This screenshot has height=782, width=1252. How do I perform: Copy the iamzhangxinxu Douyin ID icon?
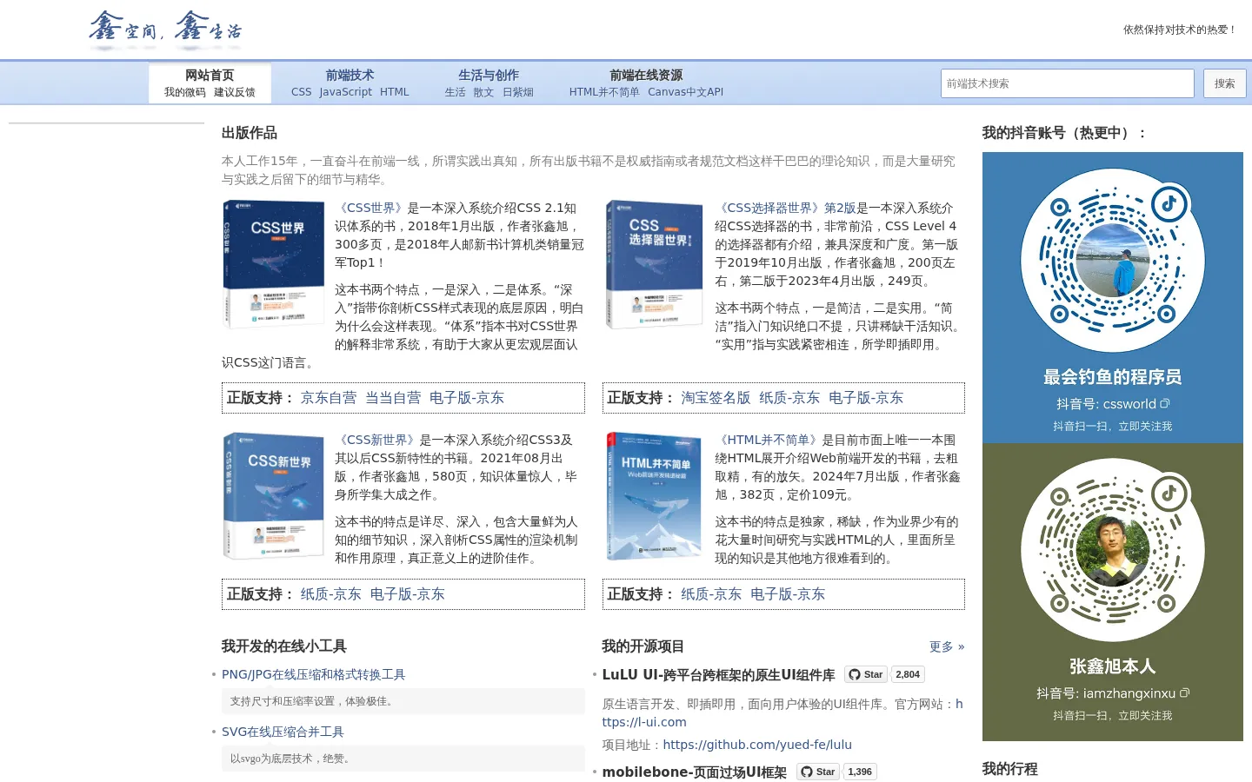pyautogui.click(x=1184, y=693)
